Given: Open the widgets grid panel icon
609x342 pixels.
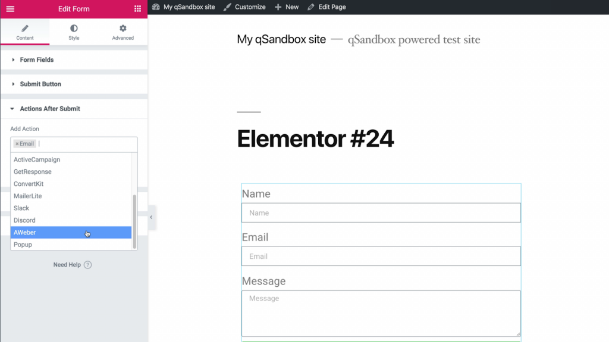Looking at the screenshot, I should click(x=138, y=9).
